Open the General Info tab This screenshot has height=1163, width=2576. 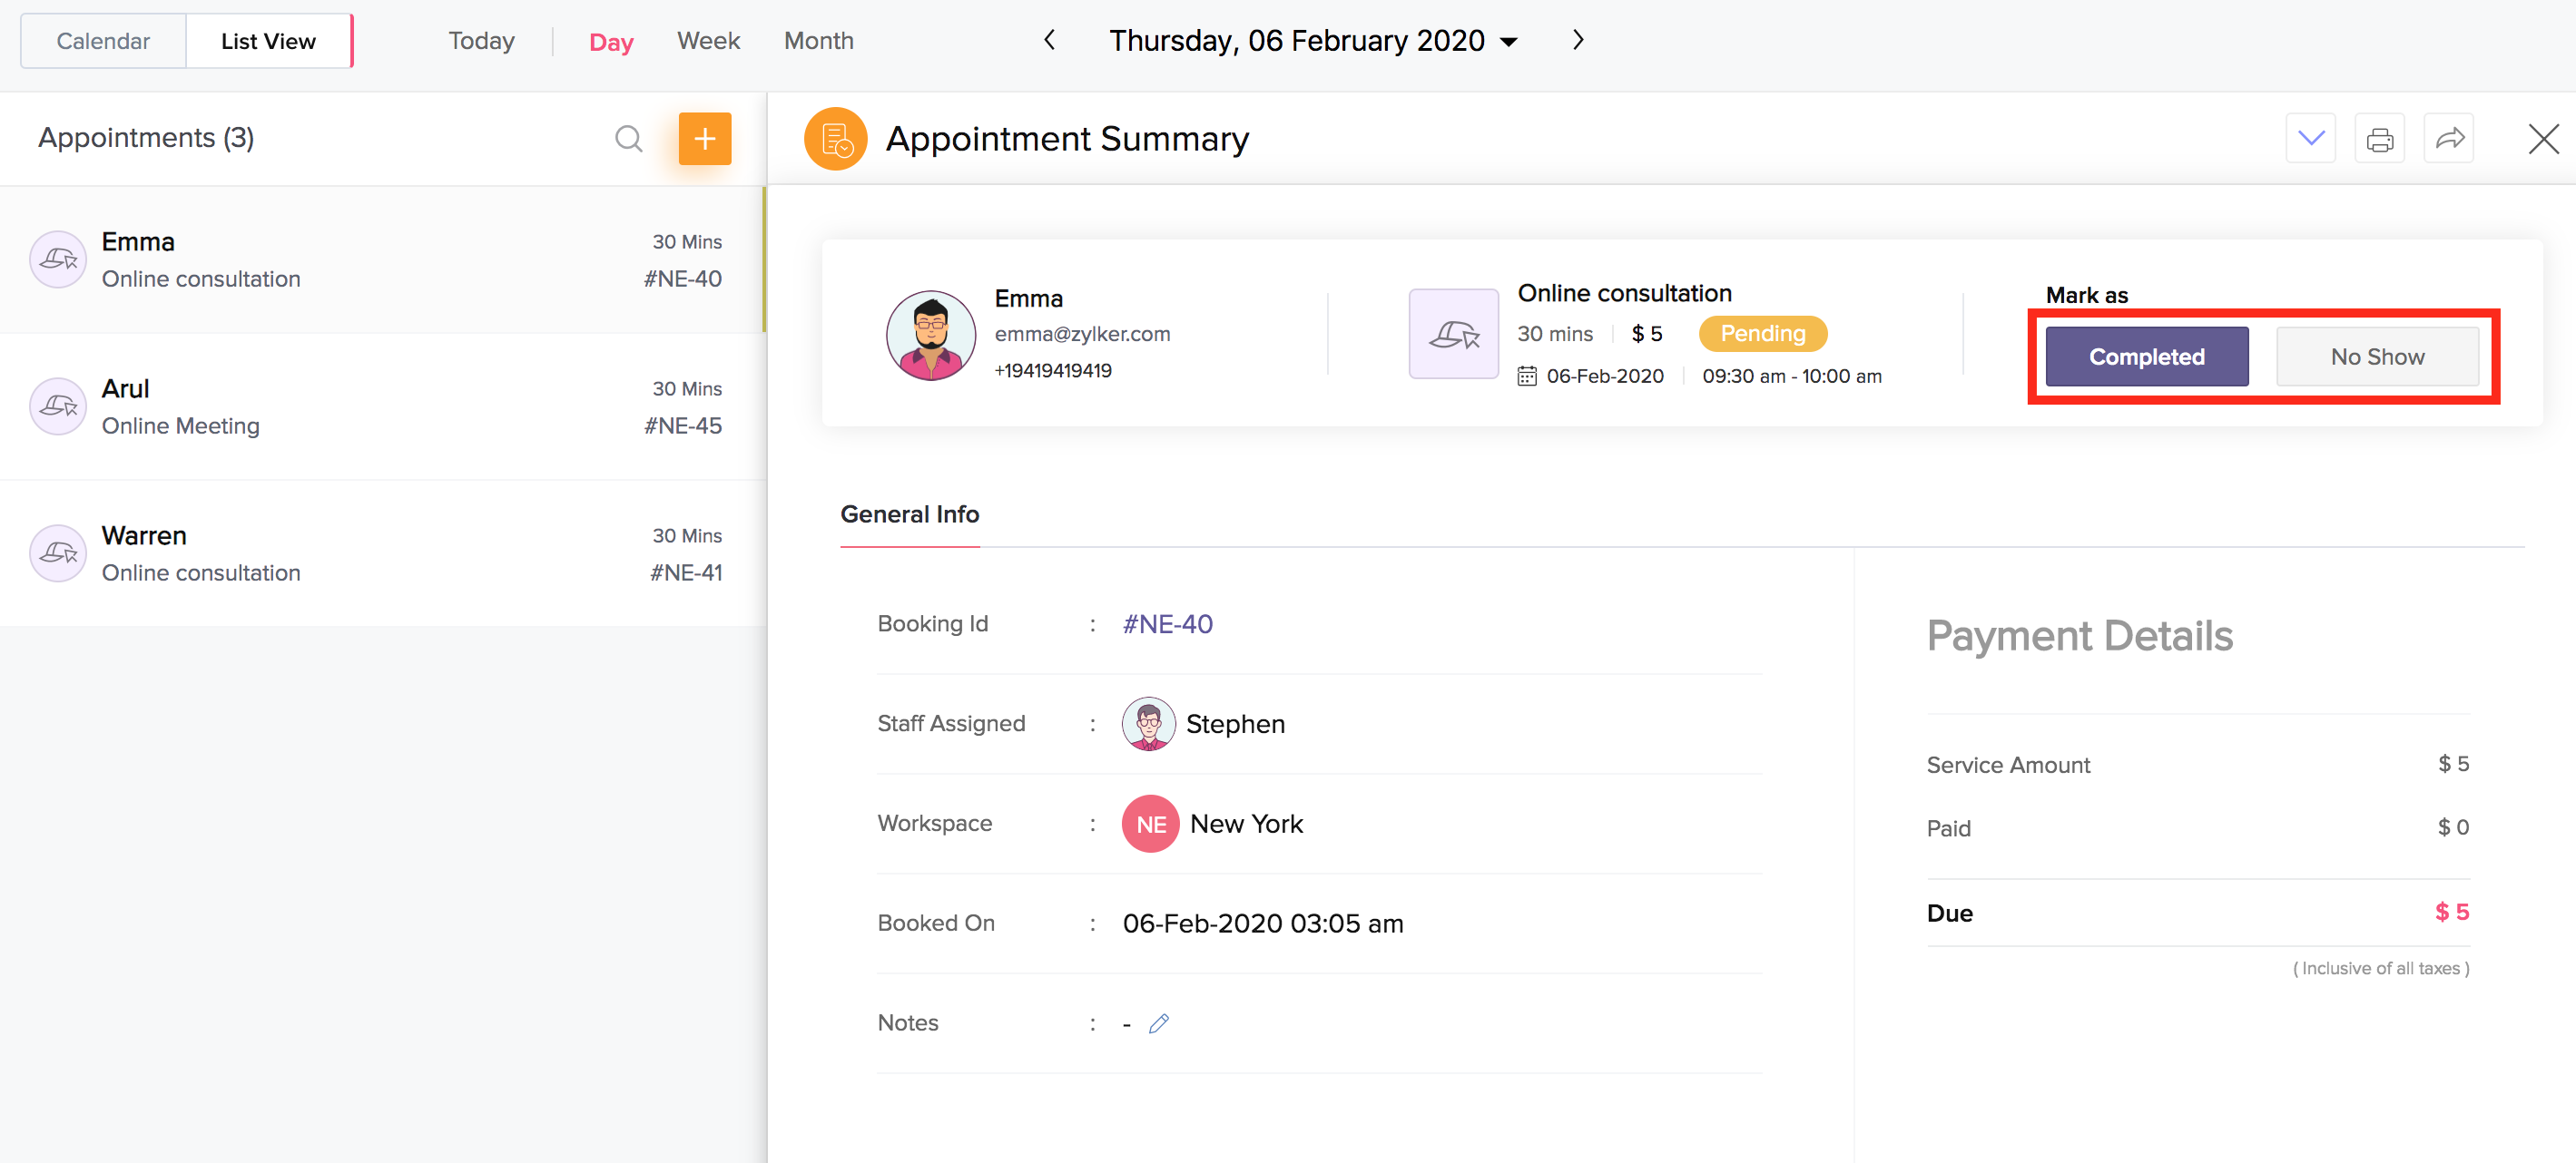(909, 514)
